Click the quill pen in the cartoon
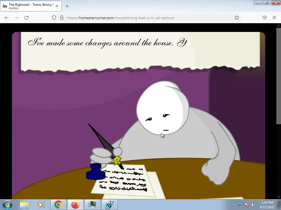This screenshot has width=281, height=210. 106,146
